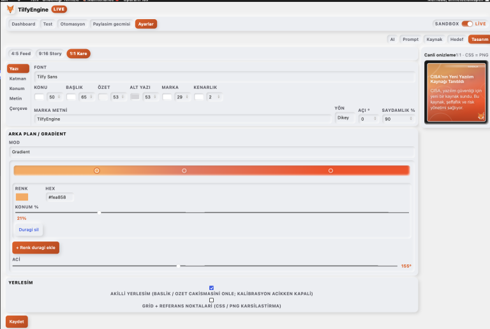This screenshot has height=329, width=490.
Task: Open the Mod dropdown showing Gradient
Action: click(212, 152)
